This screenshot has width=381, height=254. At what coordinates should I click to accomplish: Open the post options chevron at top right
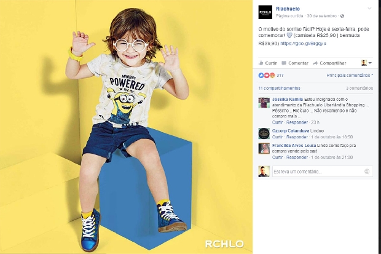(369, 9)
